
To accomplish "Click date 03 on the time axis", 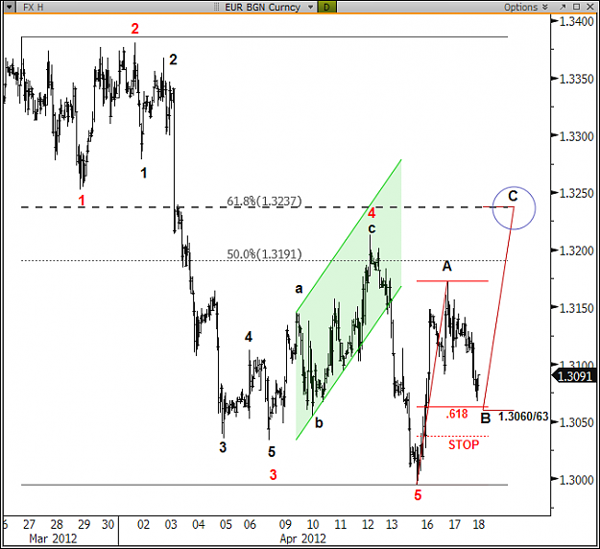I will click(x=171, y=524).
